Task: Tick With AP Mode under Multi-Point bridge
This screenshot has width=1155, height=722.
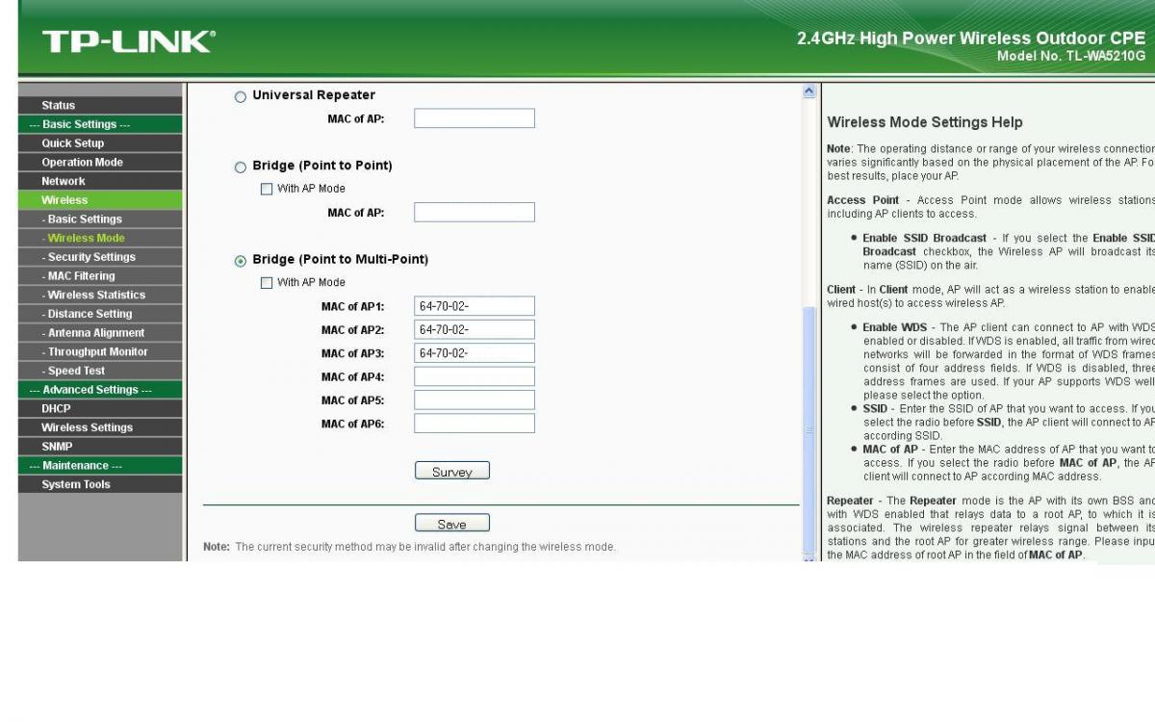Action: coord(267,283)
